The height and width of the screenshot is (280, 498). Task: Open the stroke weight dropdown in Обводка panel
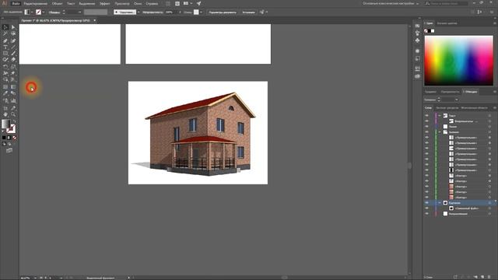[457, 100]
